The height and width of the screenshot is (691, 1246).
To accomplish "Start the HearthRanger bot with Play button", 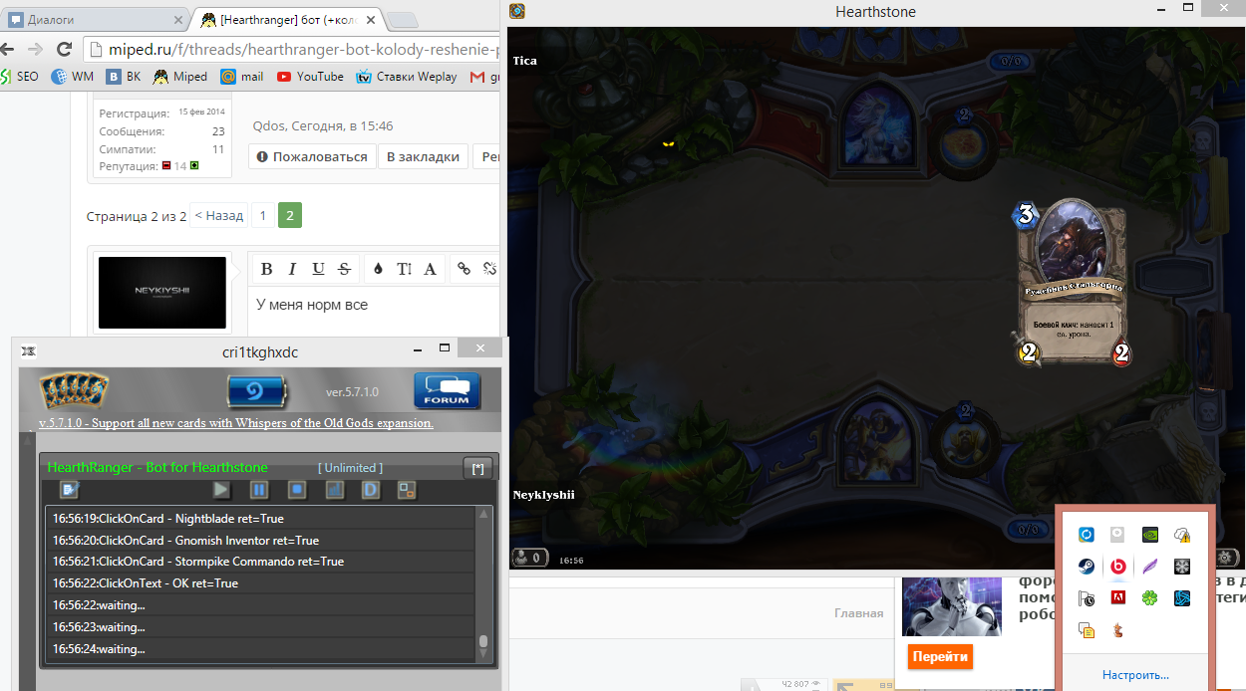I will click(221, 490).
